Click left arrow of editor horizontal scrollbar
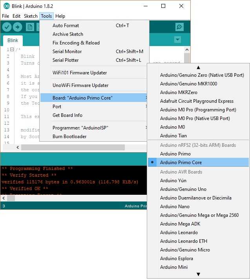This screenshot has height=279, width=250. tap(17, 147)
